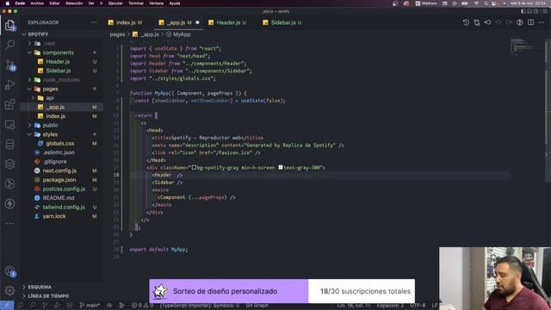The height and width of the screenshot is (310, 551).
Task: Open the Extensions view
Action: click(9, 104)
